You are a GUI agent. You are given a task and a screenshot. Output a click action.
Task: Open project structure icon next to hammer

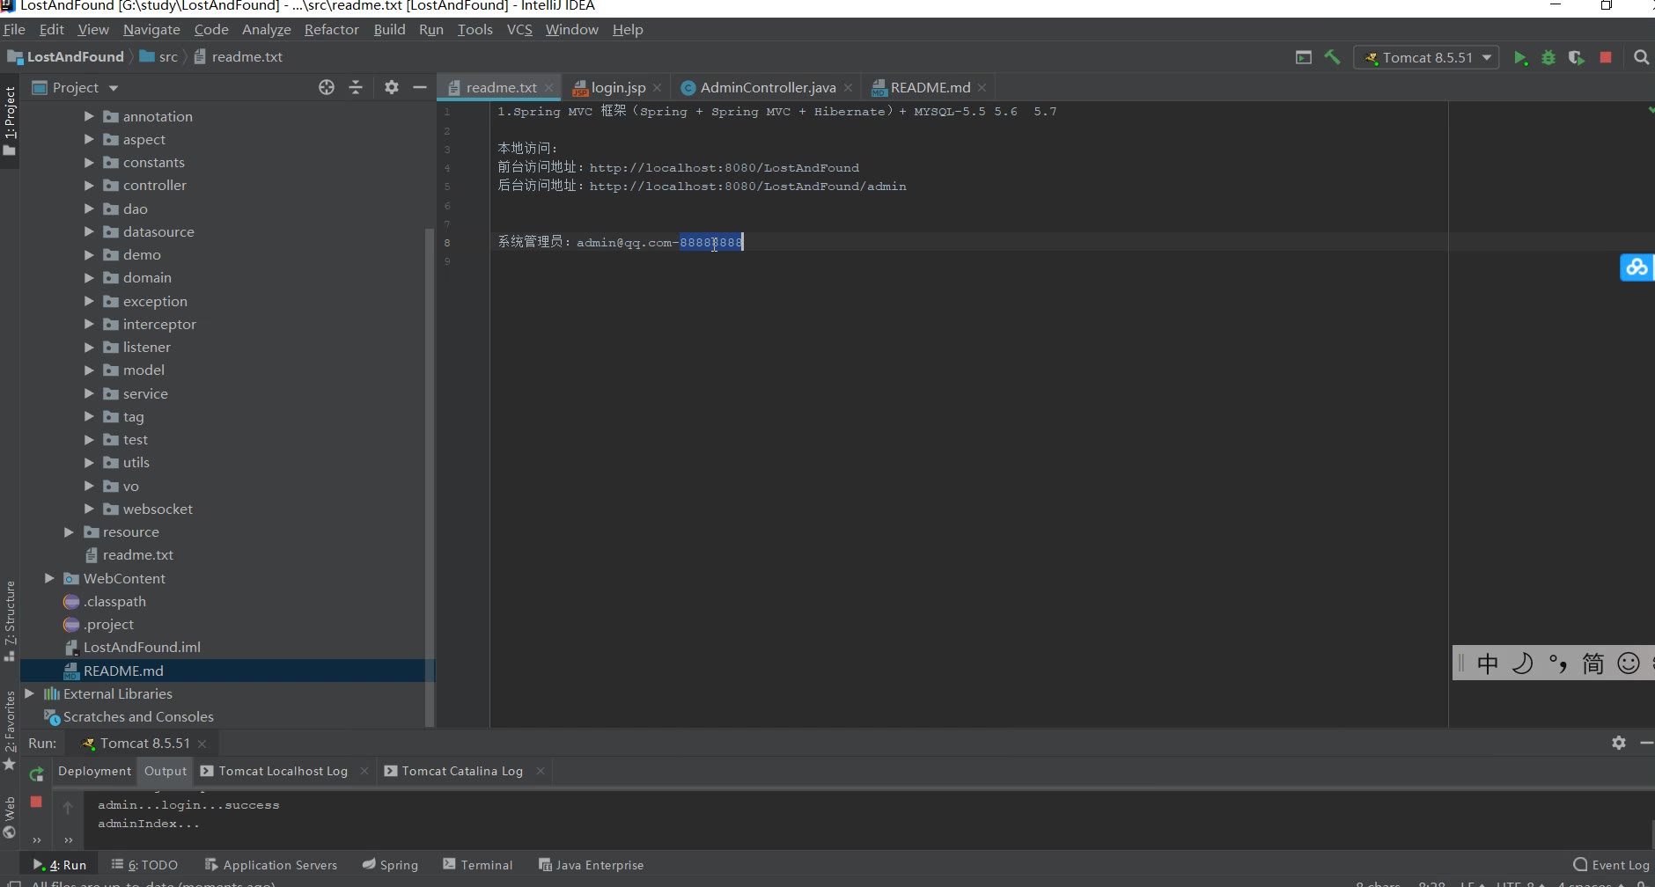point(1304,57)
